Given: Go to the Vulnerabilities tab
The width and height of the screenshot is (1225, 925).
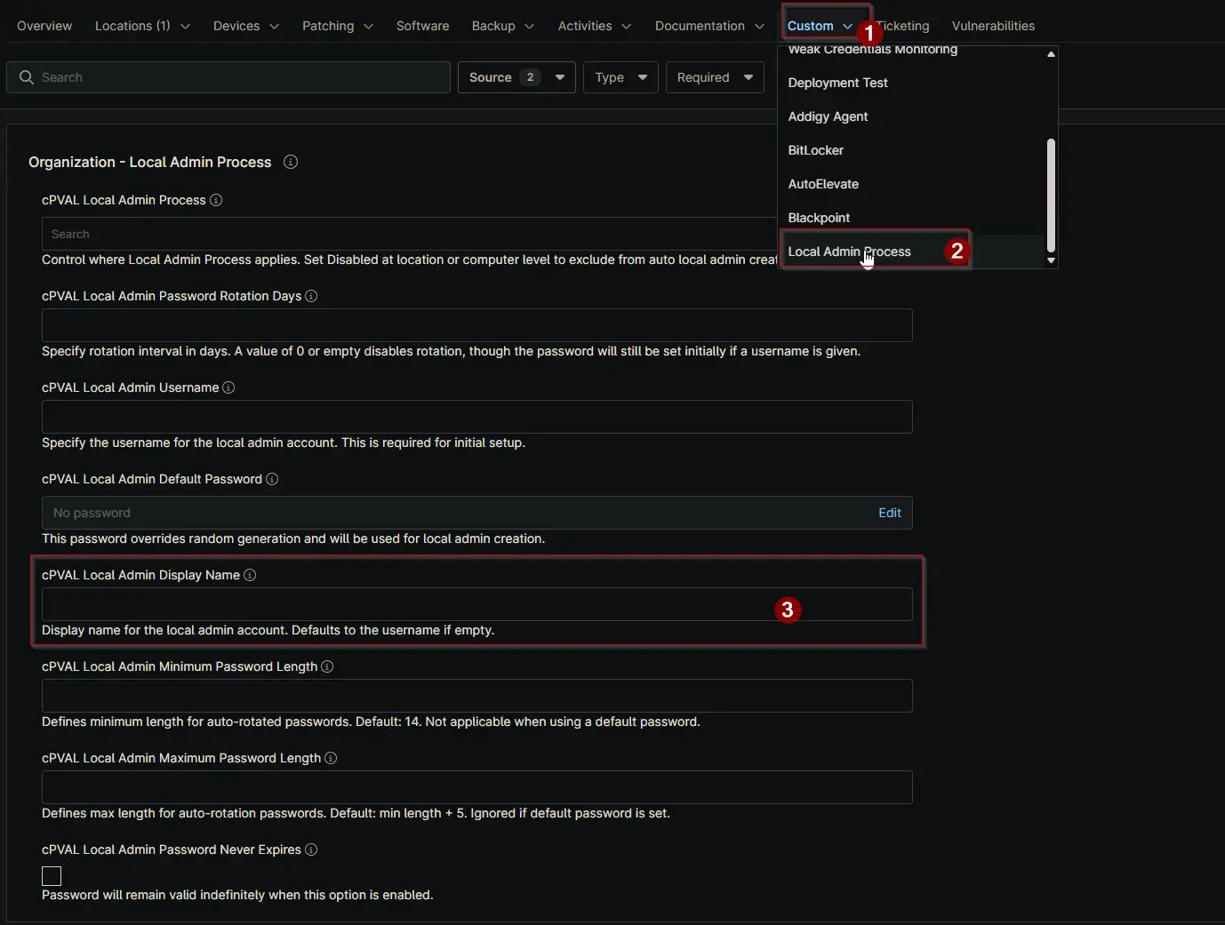Looking at the screenshot, I should (993, 26).
